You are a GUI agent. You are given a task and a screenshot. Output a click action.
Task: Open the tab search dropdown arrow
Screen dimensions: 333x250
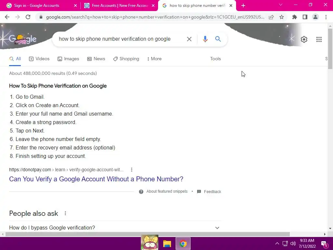(x=281, y=5)
